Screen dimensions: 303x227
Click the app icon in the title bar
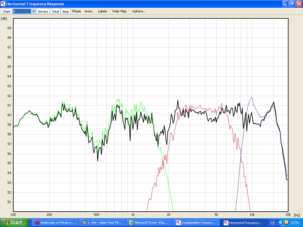(3, 4)
